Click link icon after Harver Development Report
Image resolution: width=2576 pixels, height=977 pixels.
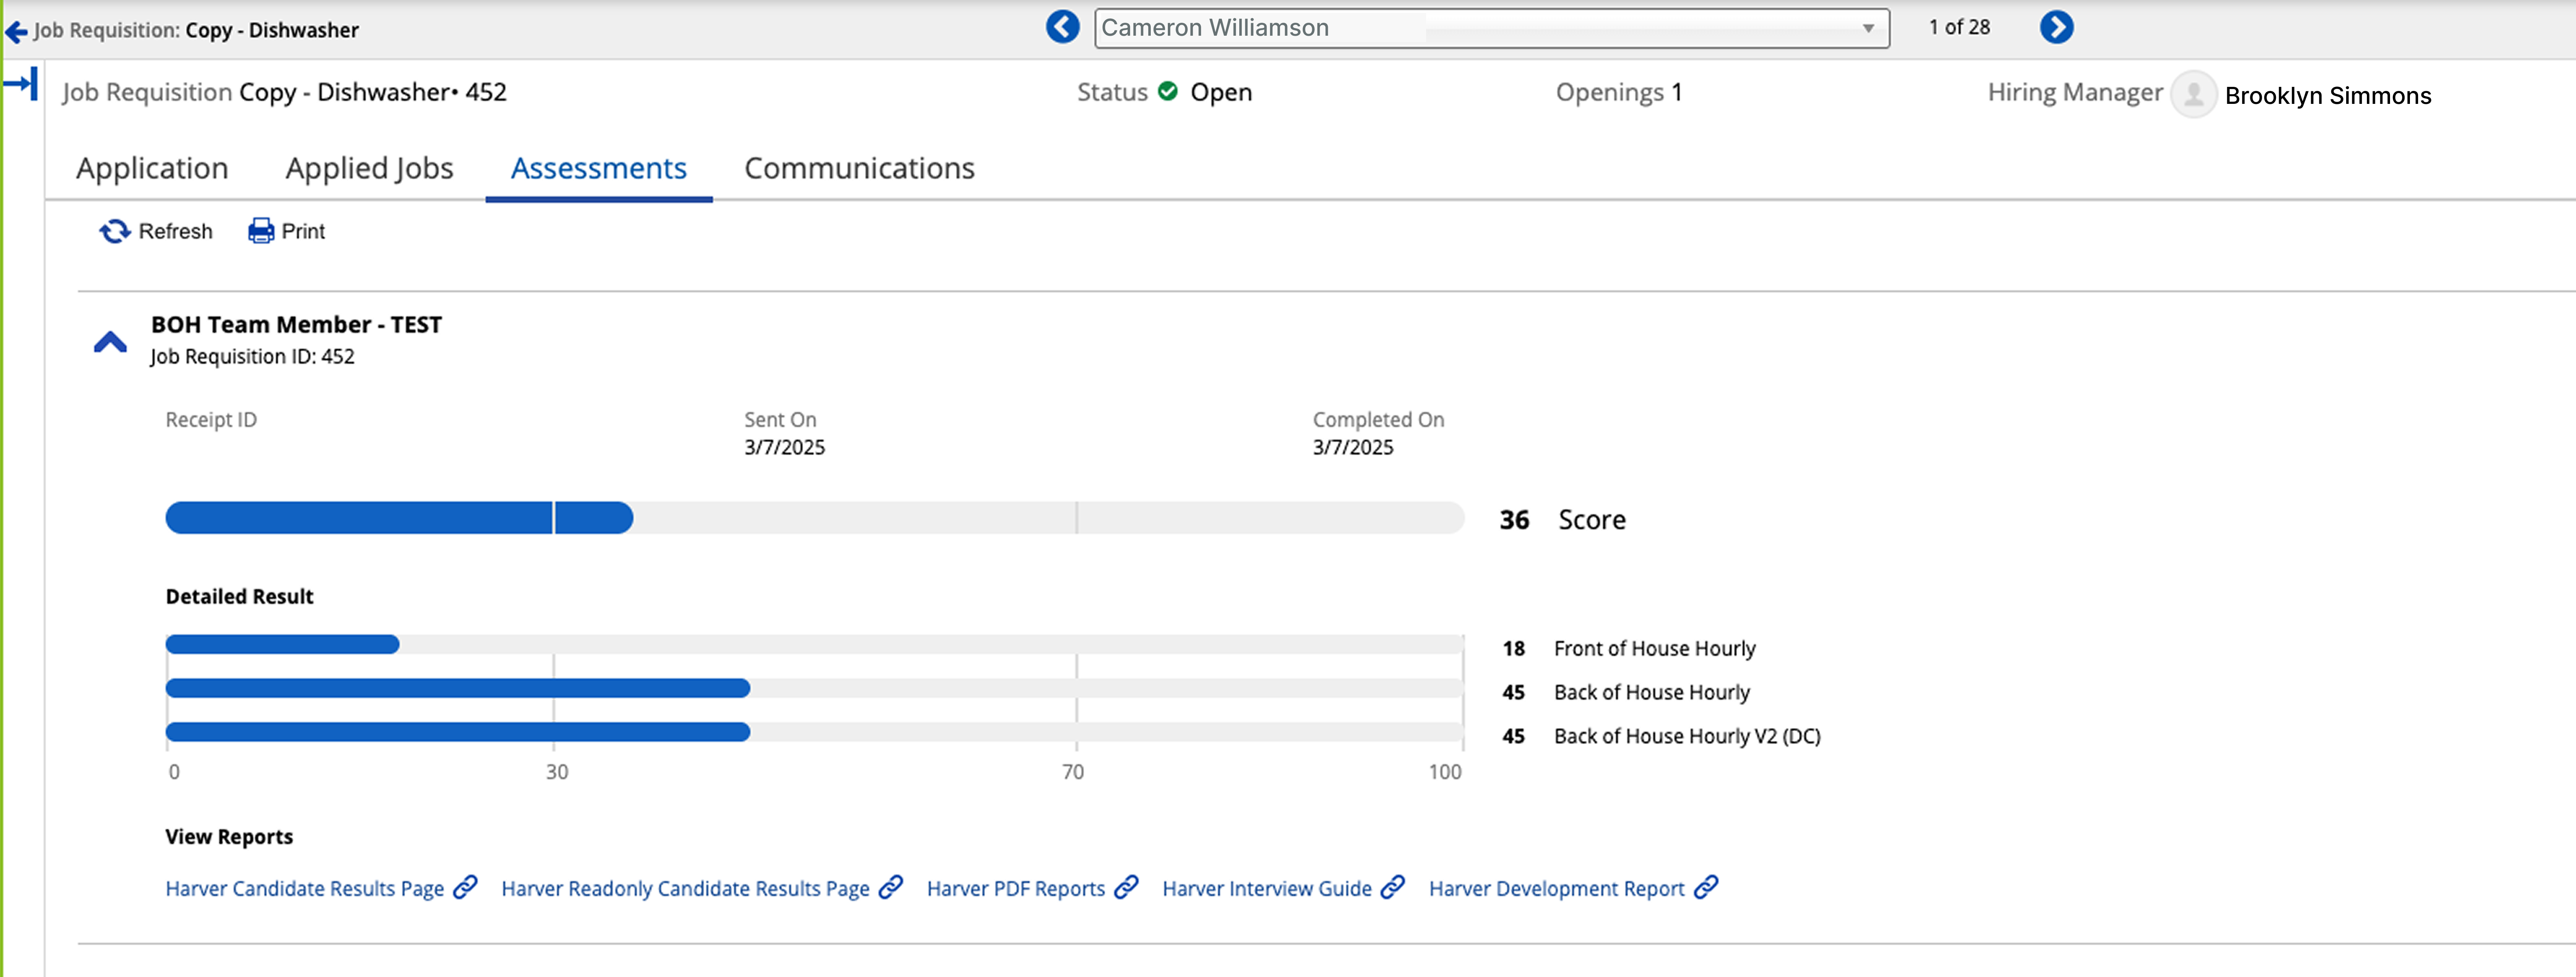pyautogui.click(x=1705, y=887)
